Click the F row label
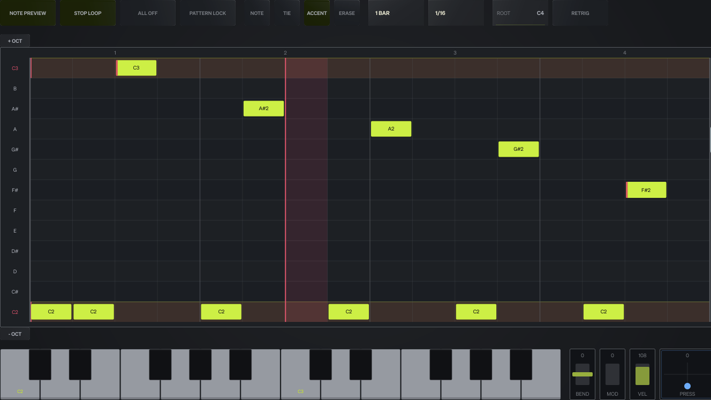 15,211
